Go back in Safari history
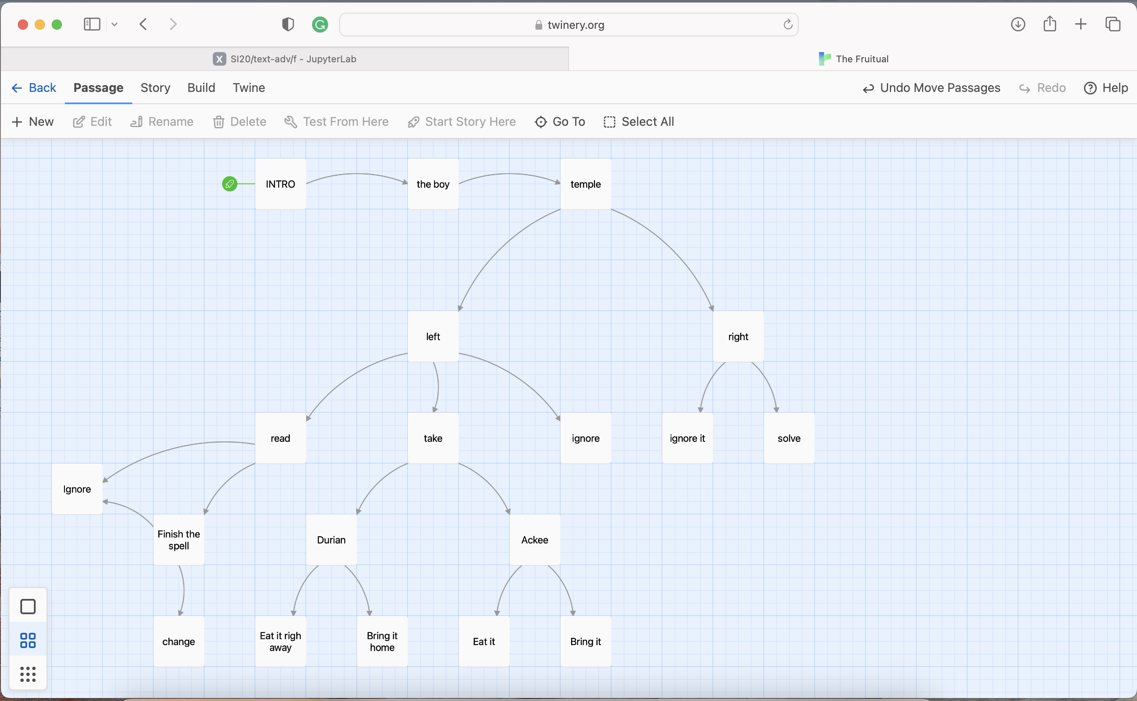 coord(143,24)
